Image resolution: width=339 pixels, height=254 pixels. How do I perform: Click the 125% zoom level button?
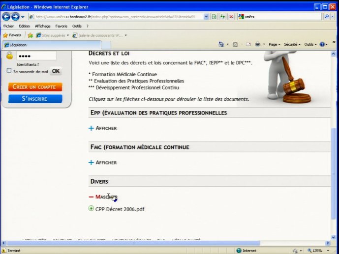tap(315, 251)
